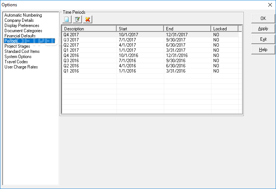276x189 pixels.
Task: Open Project Stages option
Action: click(x=17, y=46)
